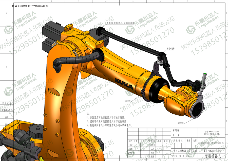The height and width of the screenshot is (161, 228).
Task: Select the contact '冀宇/15298501270' cell
Action: pyautogui.click(x=212, y=151)
